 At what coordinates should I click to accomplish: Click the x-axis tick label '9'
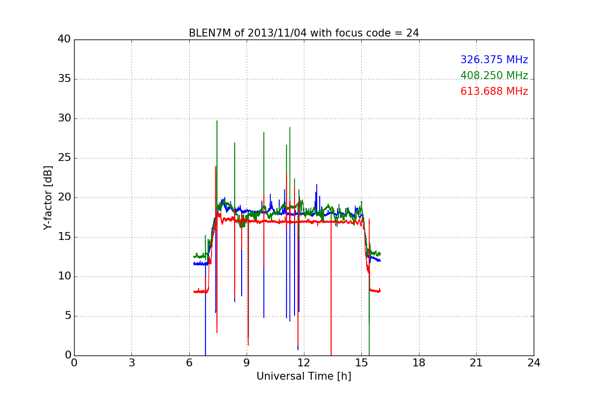[x=247, y=363]
